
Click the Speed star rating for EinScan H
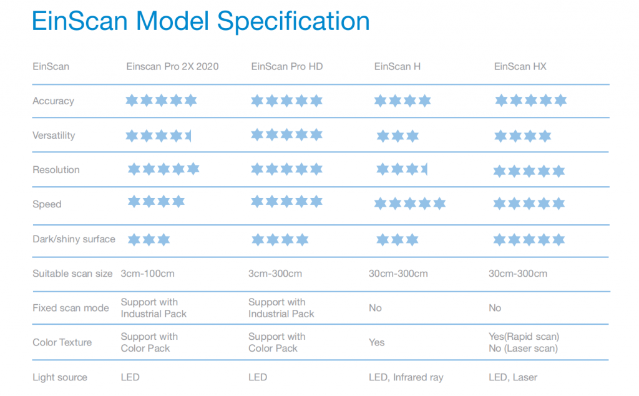click(x=410, y=203)
